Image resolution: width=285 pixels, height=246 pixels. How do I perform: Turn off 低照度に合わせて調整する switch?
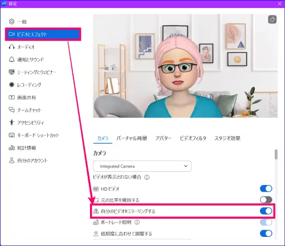(266, 233)
